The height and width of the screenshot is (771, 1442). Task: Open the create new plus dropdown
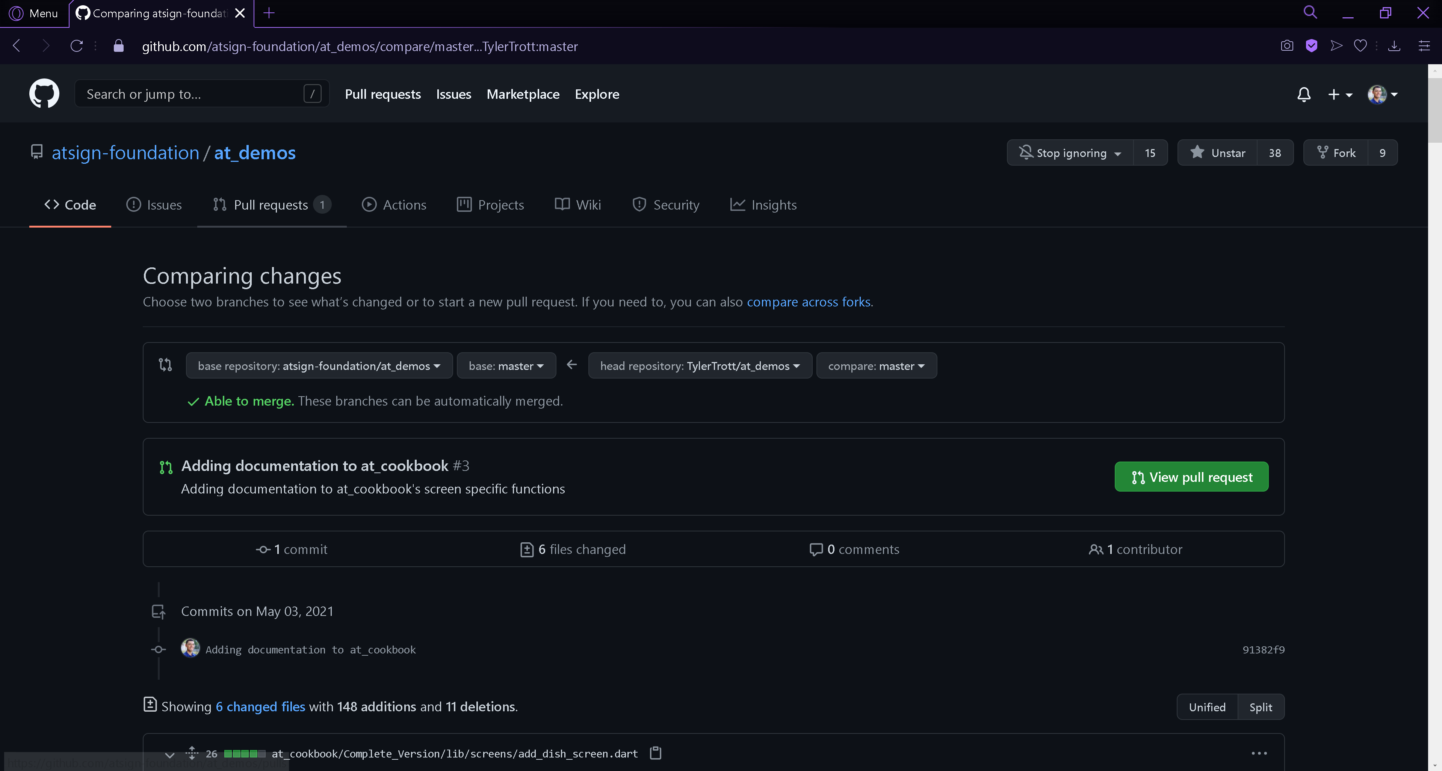point(1340,95)
